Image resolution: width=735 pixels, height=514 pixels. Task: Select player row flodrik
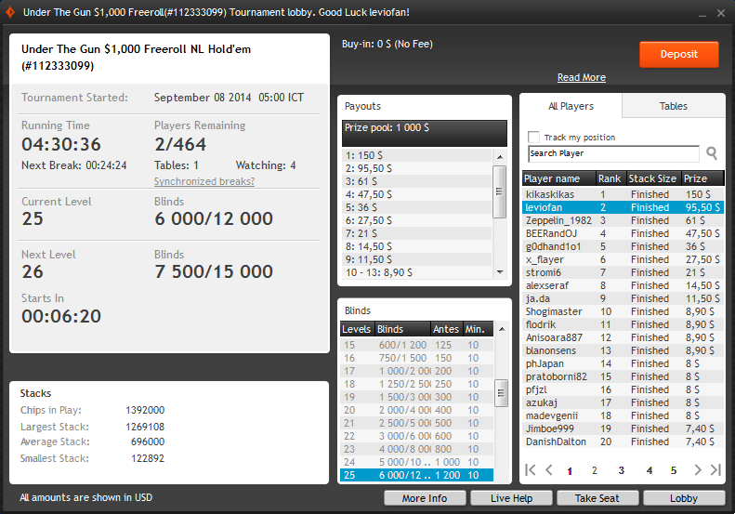coord(623,324)
